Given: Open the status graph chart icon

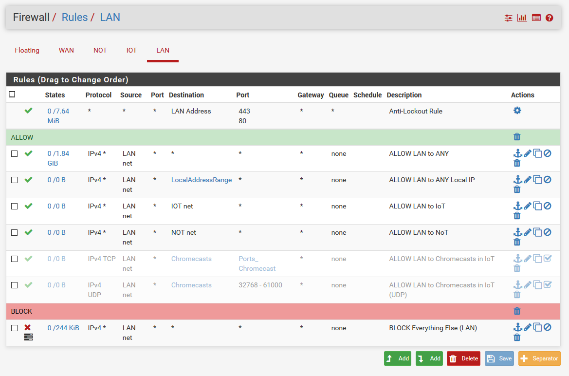Looking at the screenshot, I should coord(522,18).
